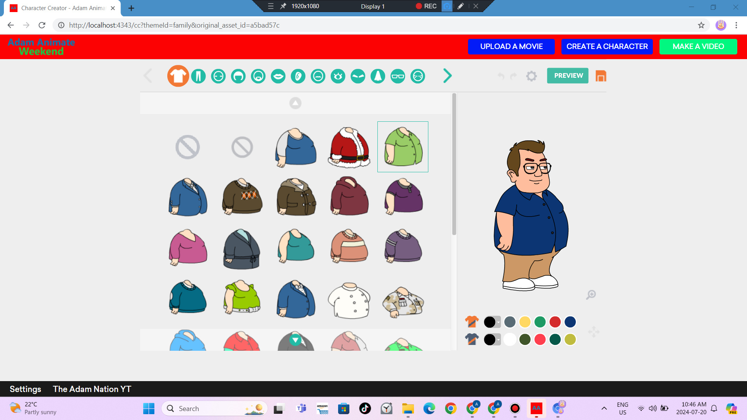Open the shirt color black dropdown

click(492, 322)
